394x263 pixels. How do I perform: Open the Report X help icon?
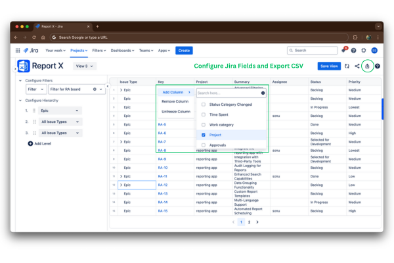tap(378, 66)
